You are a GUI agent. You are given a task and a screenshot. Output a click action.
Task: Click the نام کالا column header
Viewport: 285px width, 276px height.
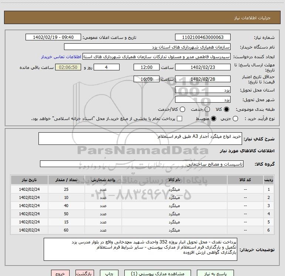(174, 180)
